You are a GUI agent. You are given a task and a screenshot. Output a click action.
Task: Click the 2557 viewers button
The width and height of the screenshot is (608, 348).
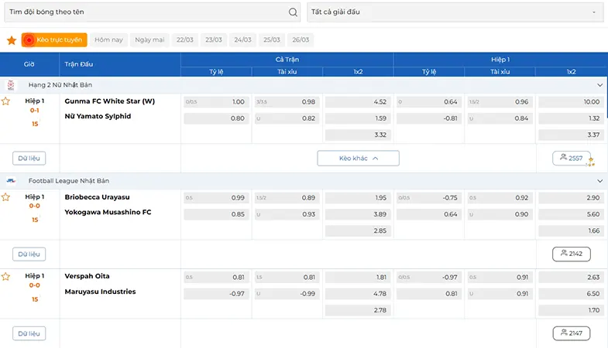[x=571, y=158]
